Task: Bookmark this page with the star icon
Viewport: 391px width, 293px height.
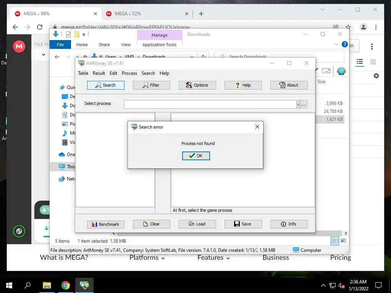Action: (348, 27)
